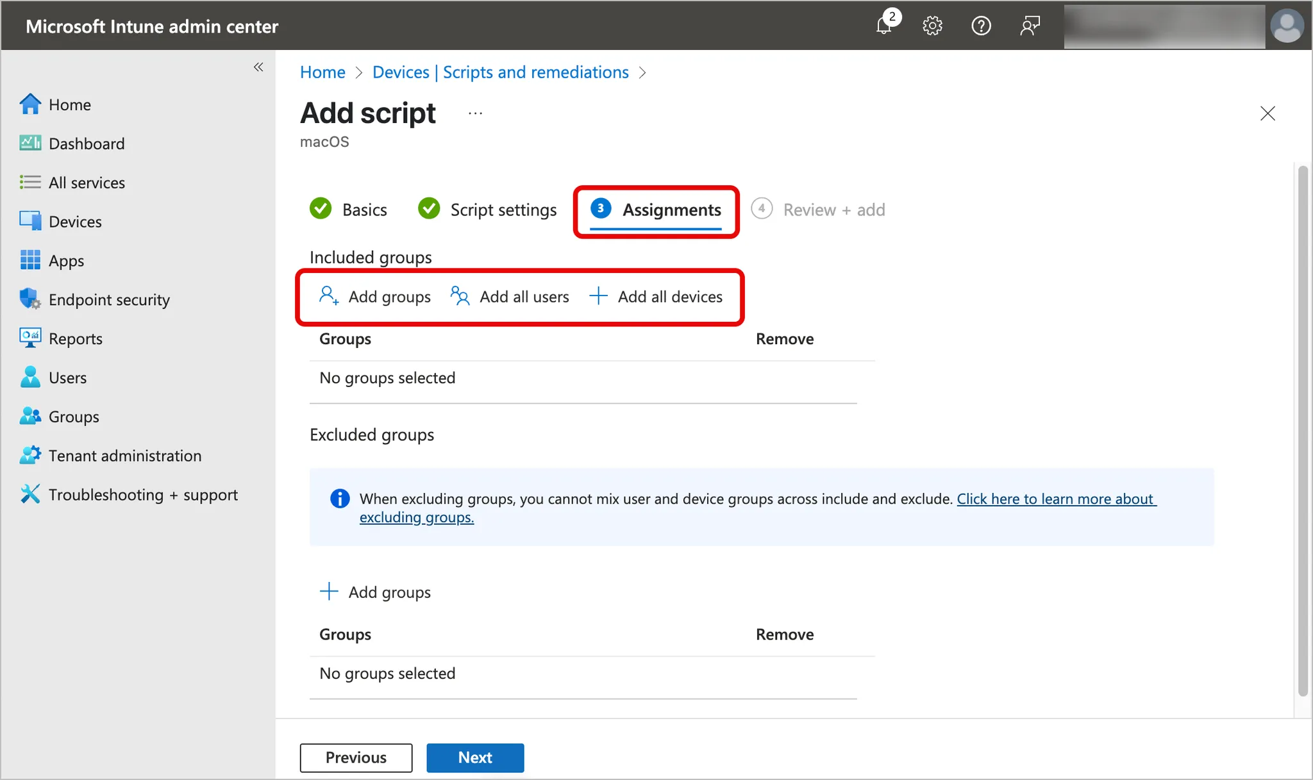This screenshot has height=780, width=1313.
Task: Open the Dashboard sidebar item
Action: (x=87, y=144)
